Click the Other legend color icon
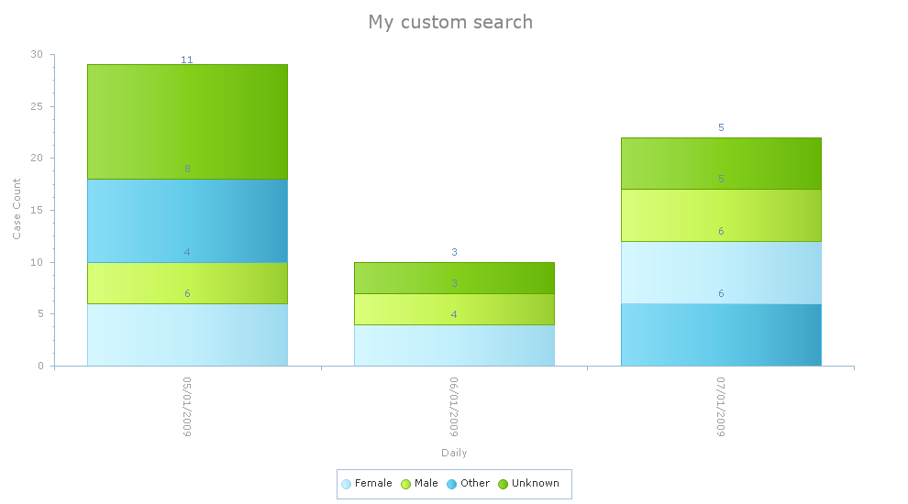 451,484
